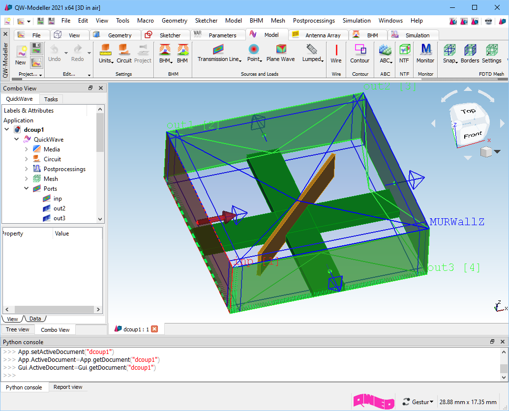Switch to the Data property tab
Viewport: 509px width, 411px height.
point(35,319)
